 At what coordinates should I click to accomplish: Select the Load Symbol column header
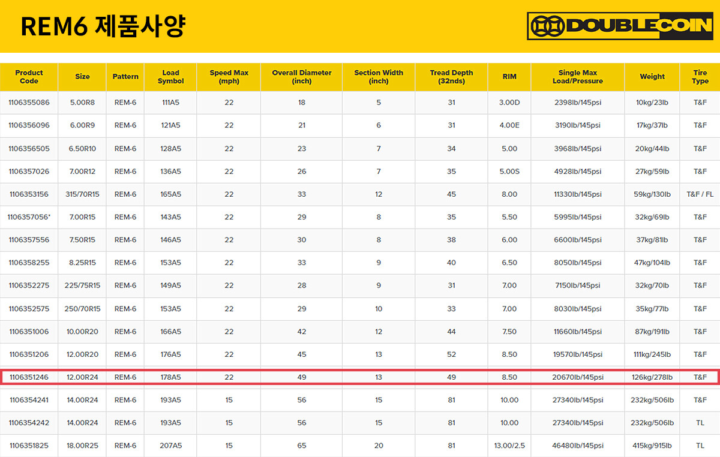coord(170,77)
